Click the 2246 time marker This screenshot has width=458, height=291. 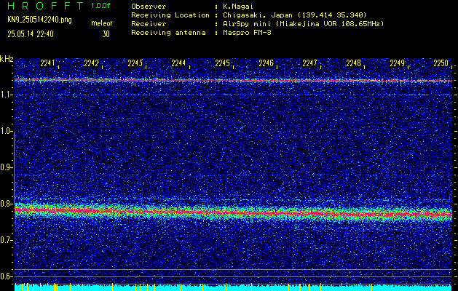click(x=266, y=63)
